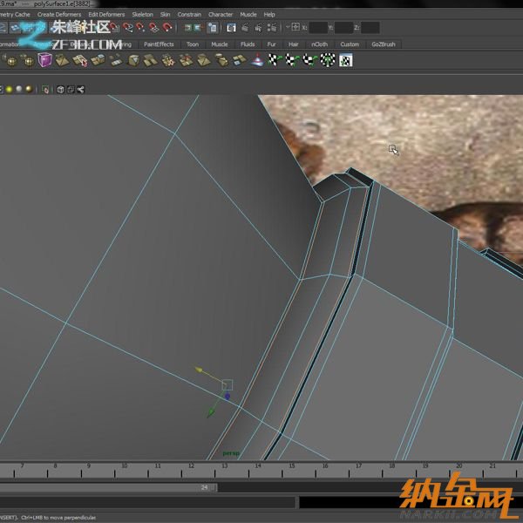This screenshot has width=523, height=523.
Task: Click the cube icon in panel toolbar
Action: point(60,89)
